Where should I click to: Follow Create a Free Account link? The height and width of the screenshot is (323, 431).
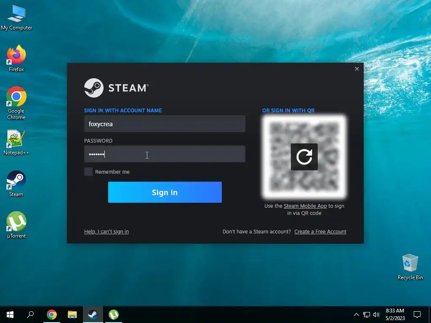[x=320, y=232]
